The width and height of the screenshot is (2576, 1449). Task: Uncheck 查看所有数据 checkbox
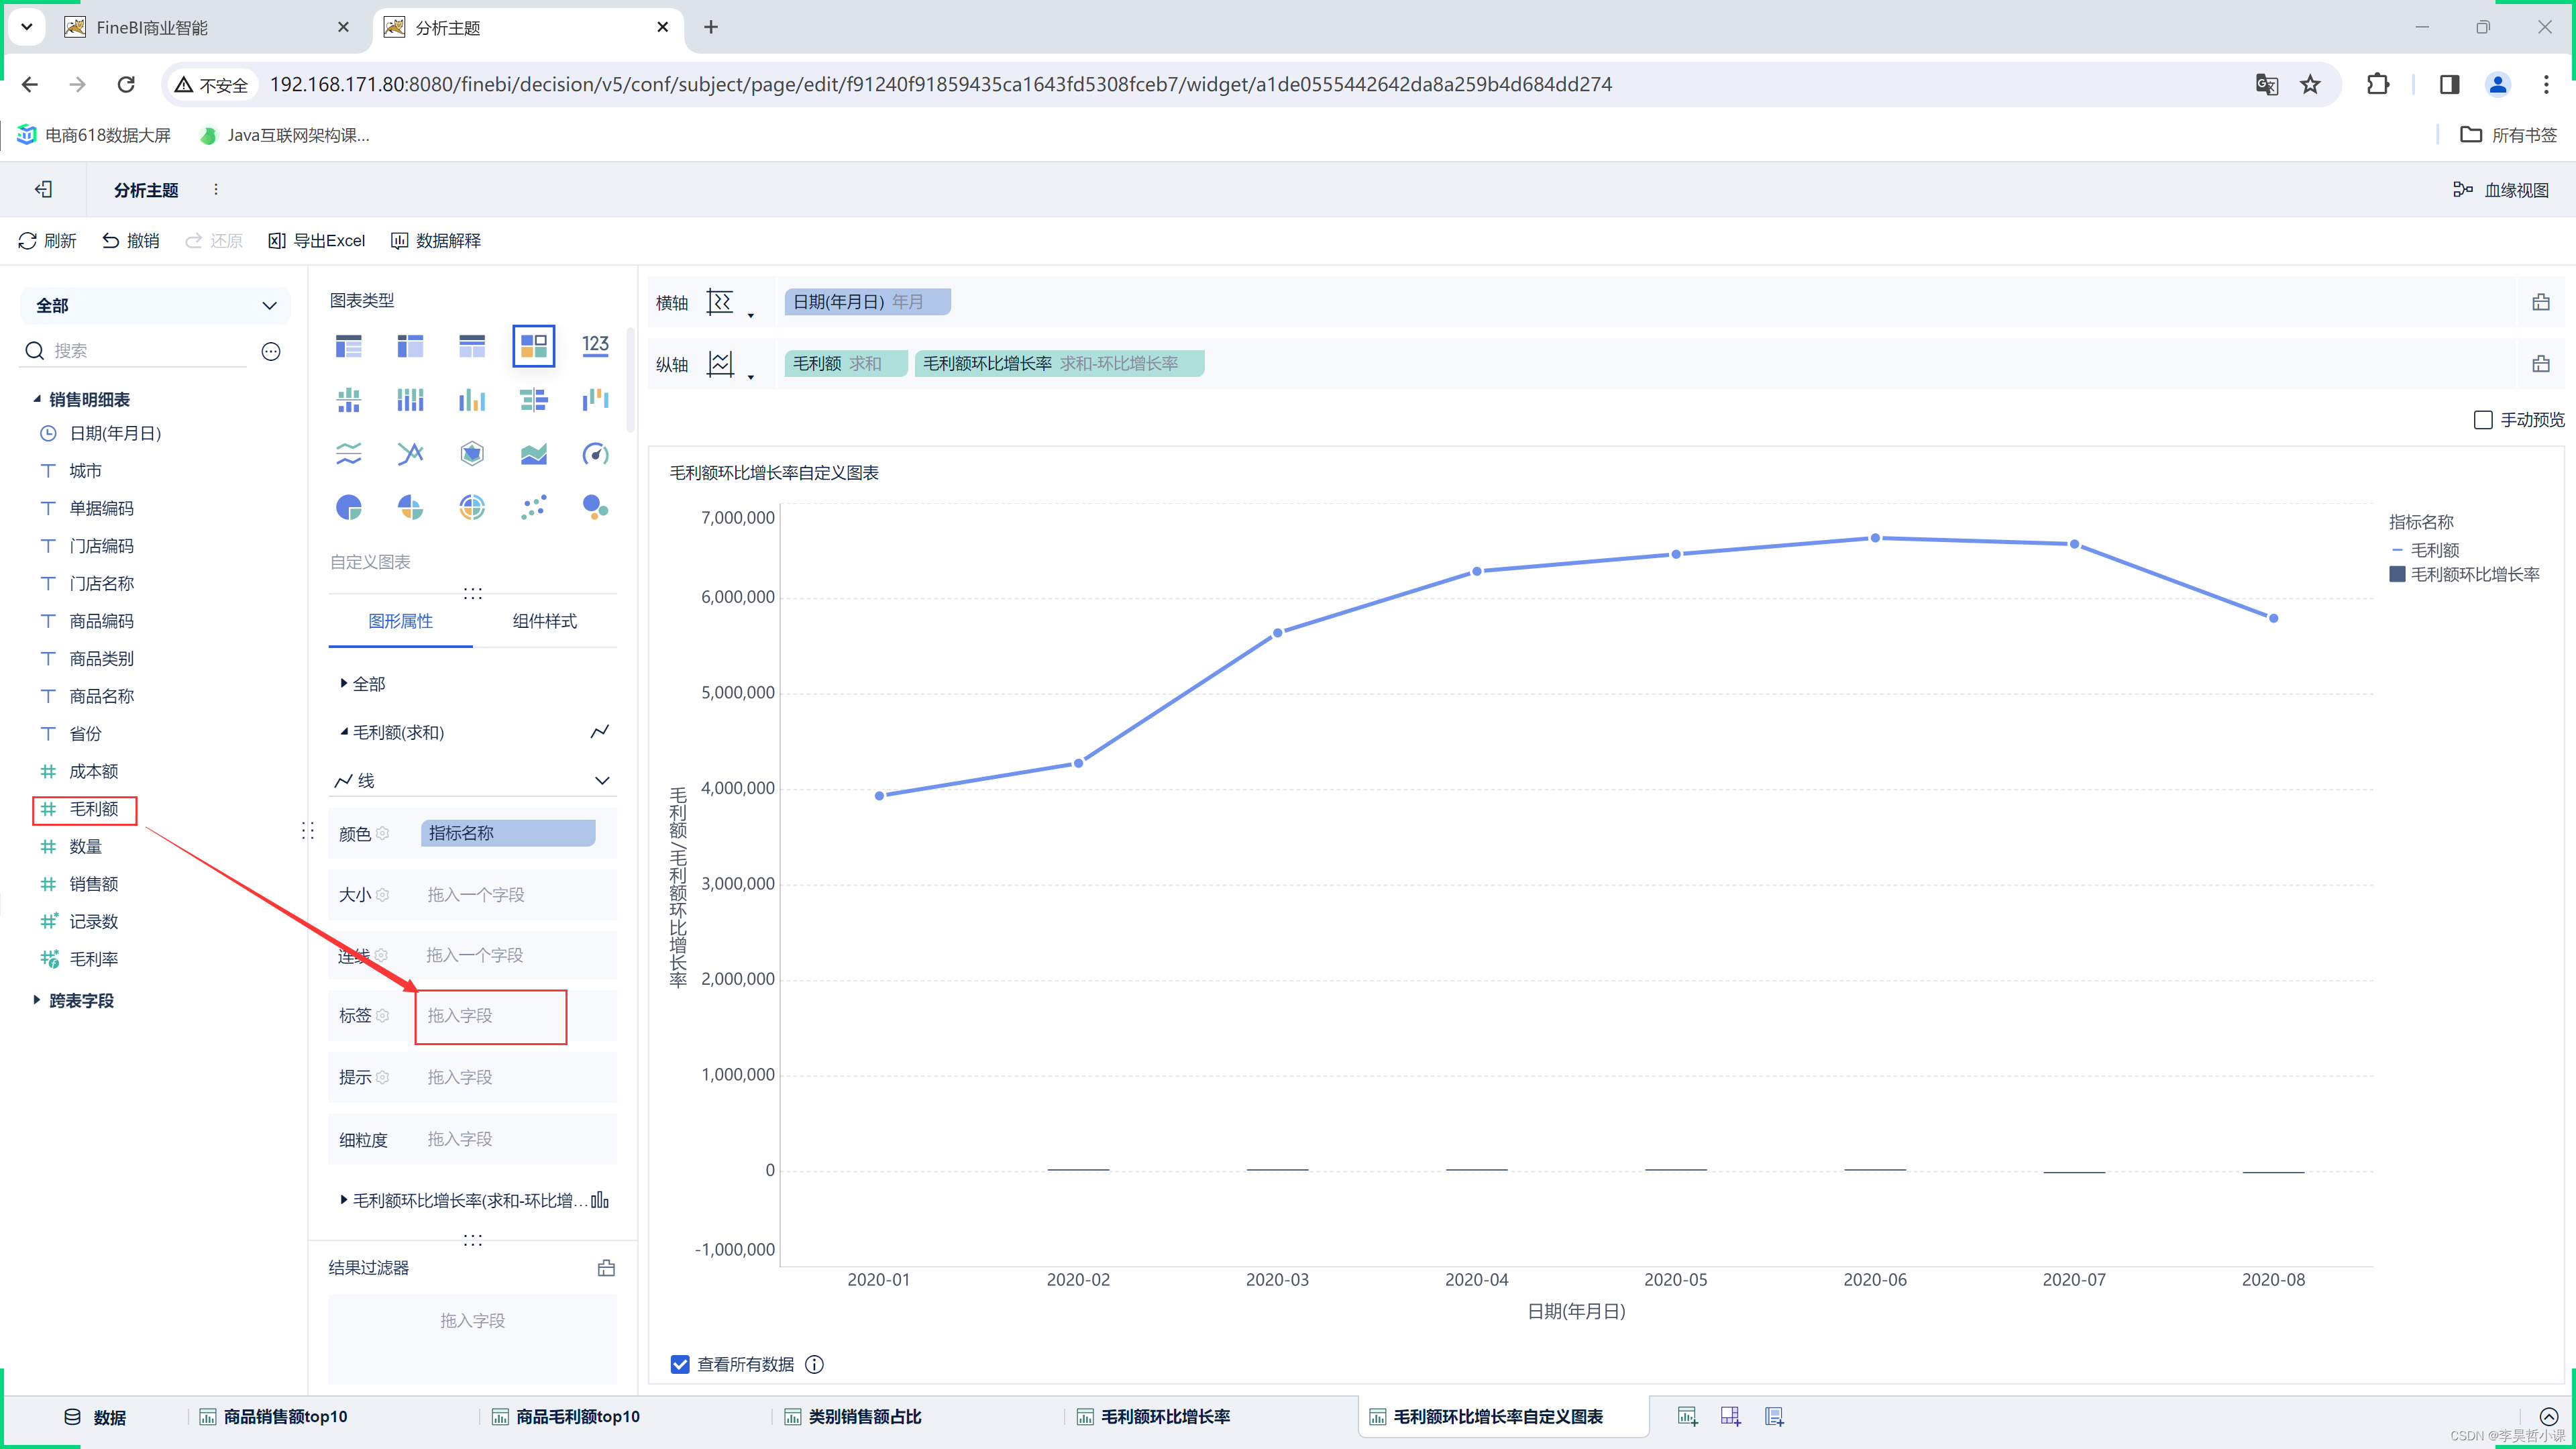point(680,1364)
